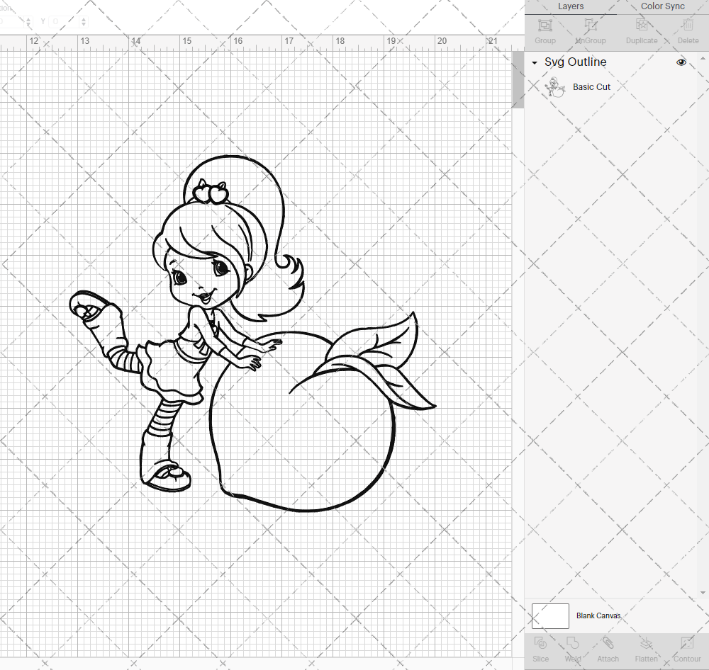This screenshot has height=670, width=709.
Task: Click the UnGroup icon
Action: point(590,25)
